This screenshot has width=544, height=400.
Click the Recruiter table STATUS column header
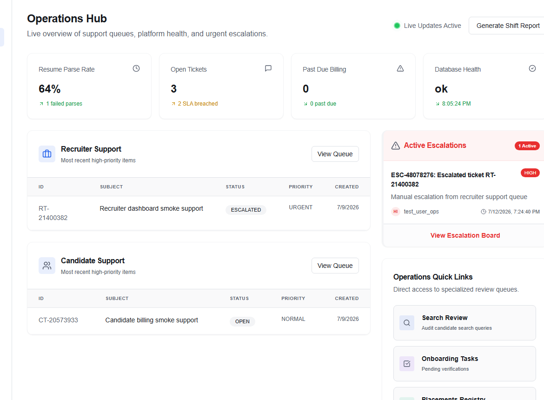click(x=235, y=187)
